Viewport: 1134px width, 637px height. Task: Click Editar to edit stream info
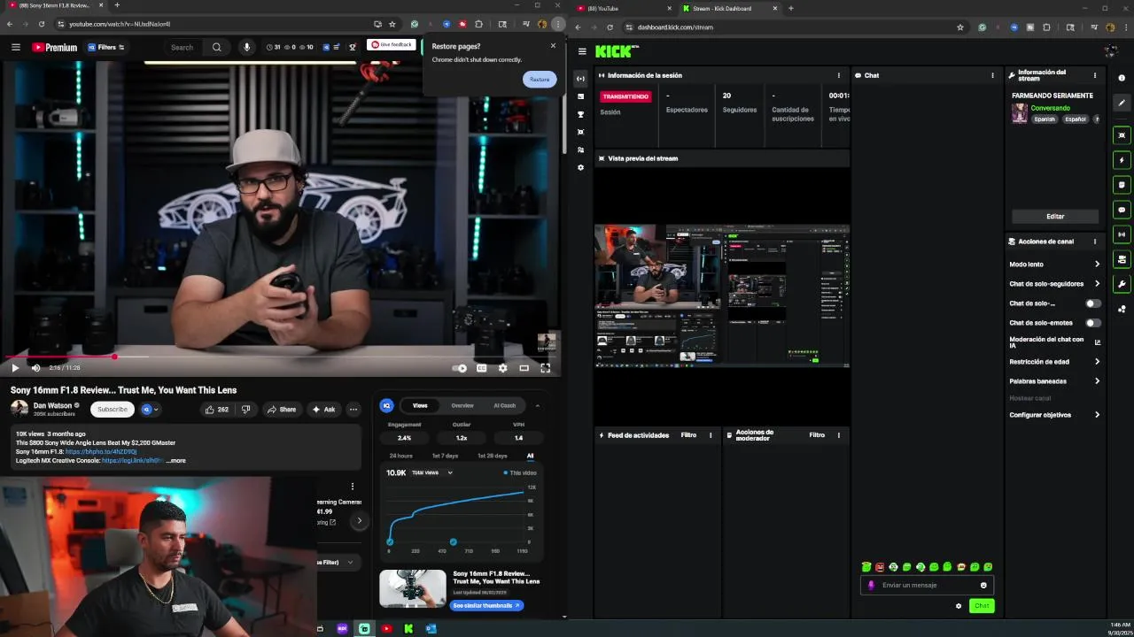pos(1055,216)
